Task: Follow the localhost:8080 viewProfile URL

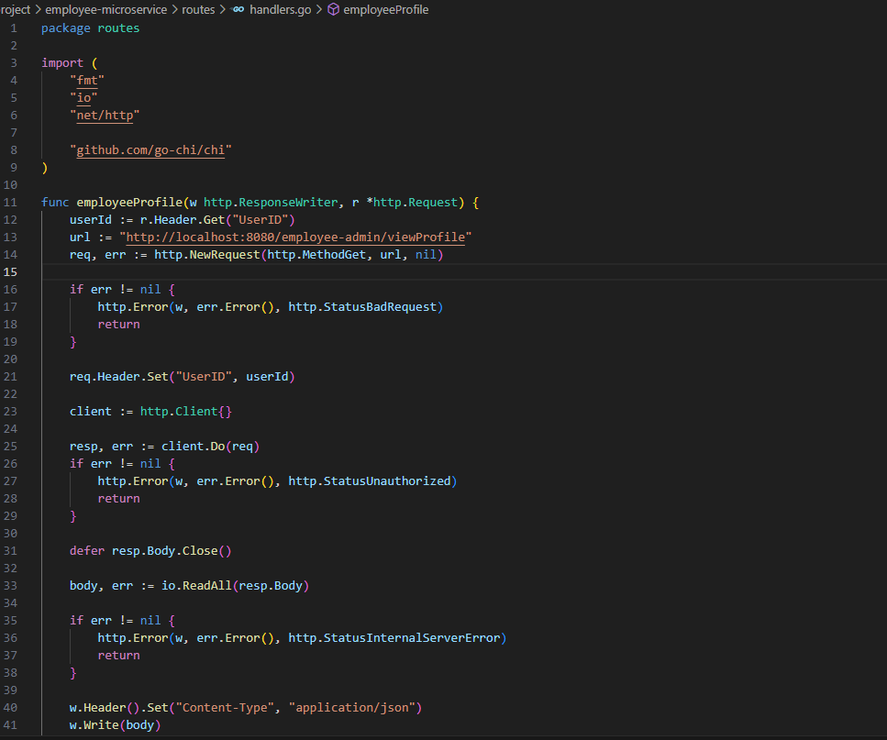Action: (x=295, y=237)
